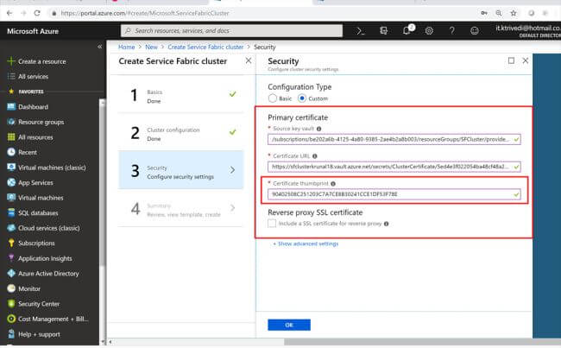Image resolution: width=561 pixels, height=348 pixels.
Task: Click the App Services icon
Action: pyautogui.click(x=11, y=182)
